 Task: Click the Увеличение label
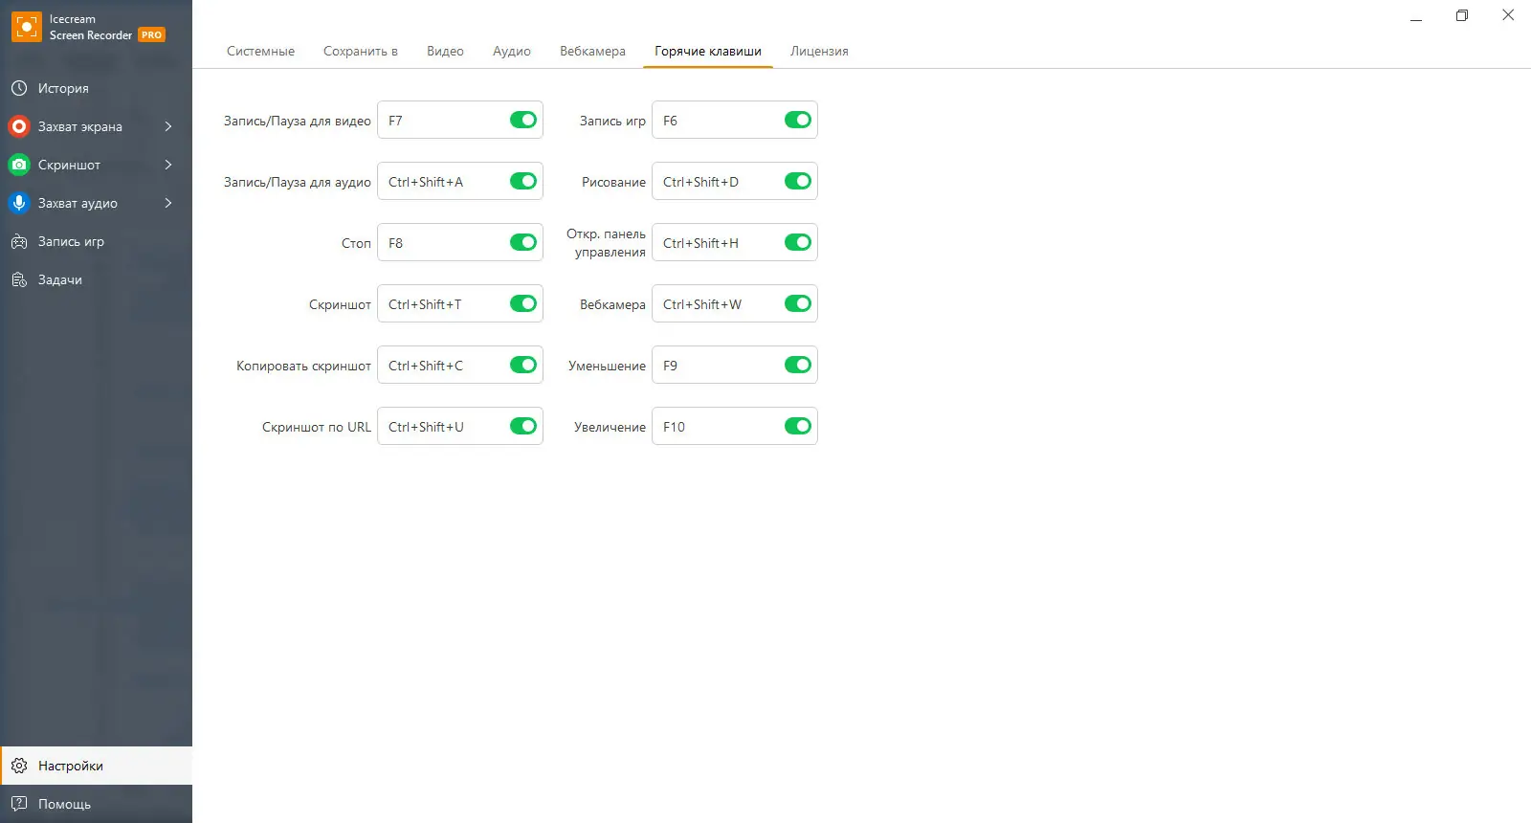(x=610, y=427)
